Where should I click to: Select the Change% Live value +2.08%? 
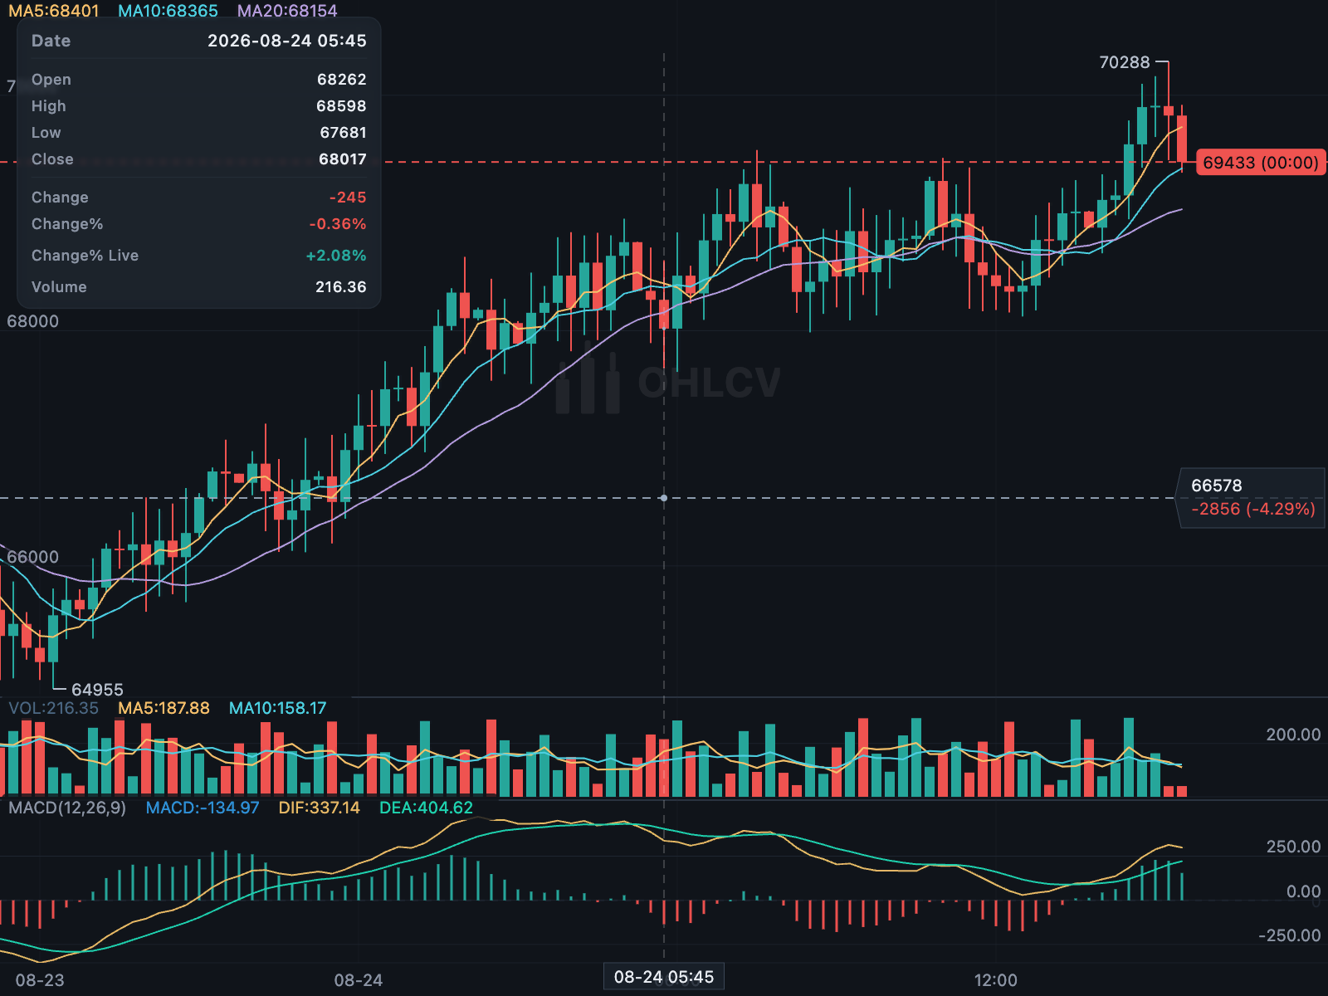pyautogui.click(x=336, y=256)
